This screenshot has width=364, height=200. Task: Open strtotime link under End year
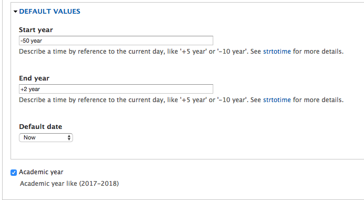click(x=277, y=100)
